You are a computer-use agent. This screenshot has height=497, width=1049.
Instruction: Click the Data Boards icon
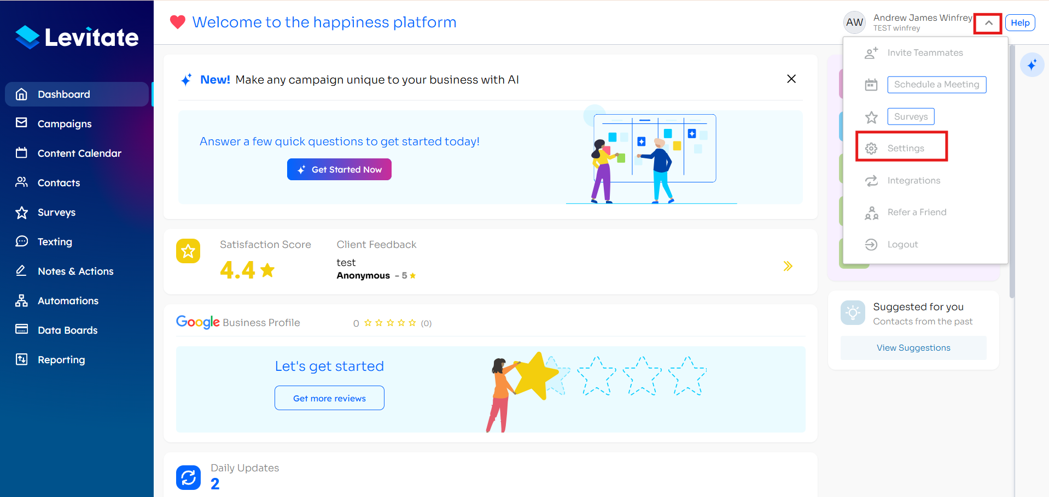click(21, 329)
